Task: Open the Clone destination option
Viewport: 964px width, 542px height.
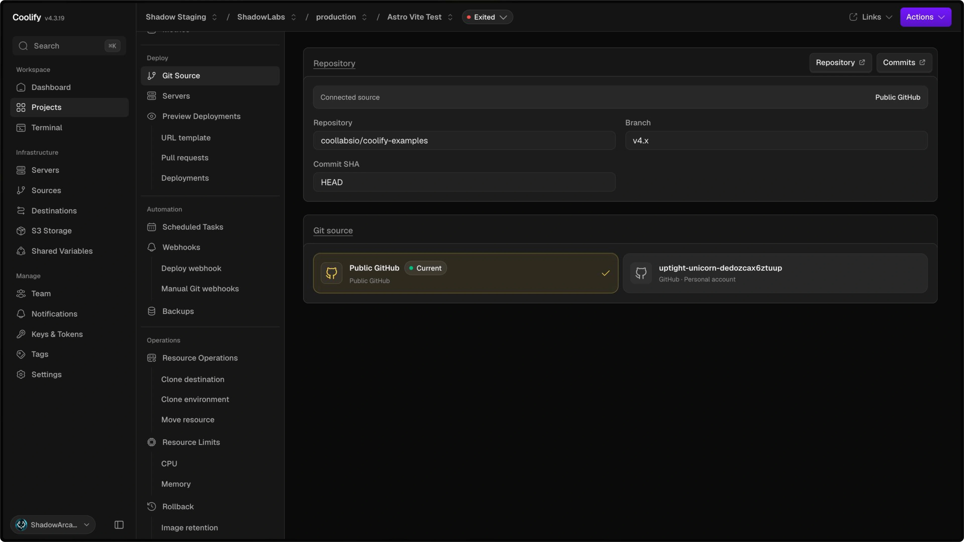Action: (x=193, y=379)
